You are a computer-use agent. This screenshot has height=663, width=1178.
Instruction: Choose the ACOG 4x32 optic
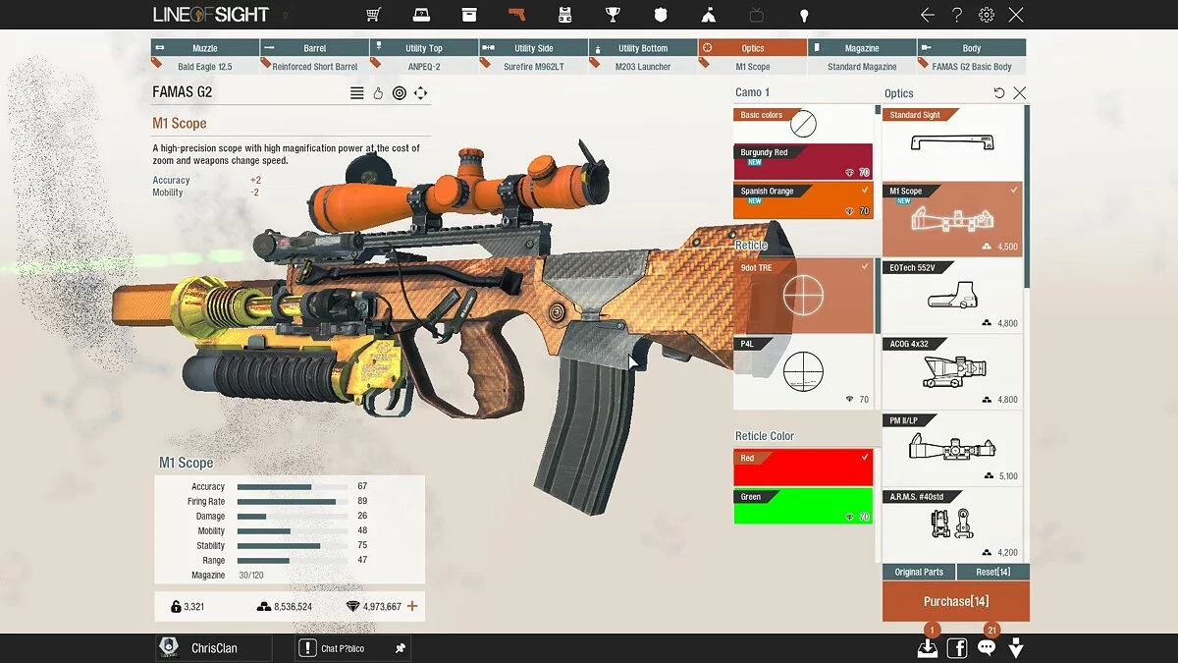(952, 372)
